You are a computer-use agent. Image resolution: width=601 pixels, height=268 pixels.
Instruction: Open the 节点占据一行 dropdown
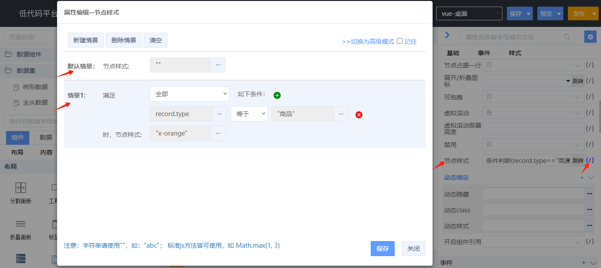tap(533, 65)
